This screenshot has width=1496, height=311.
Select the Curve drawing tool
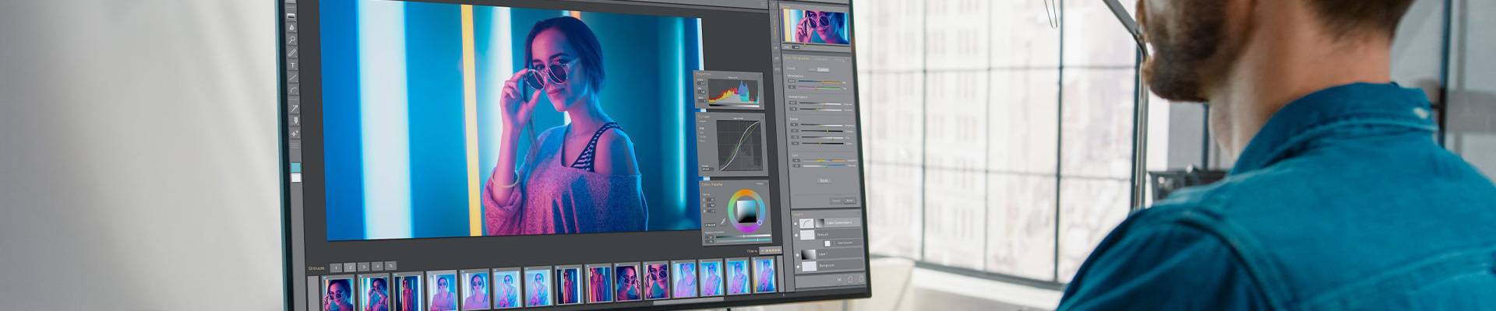294,91
